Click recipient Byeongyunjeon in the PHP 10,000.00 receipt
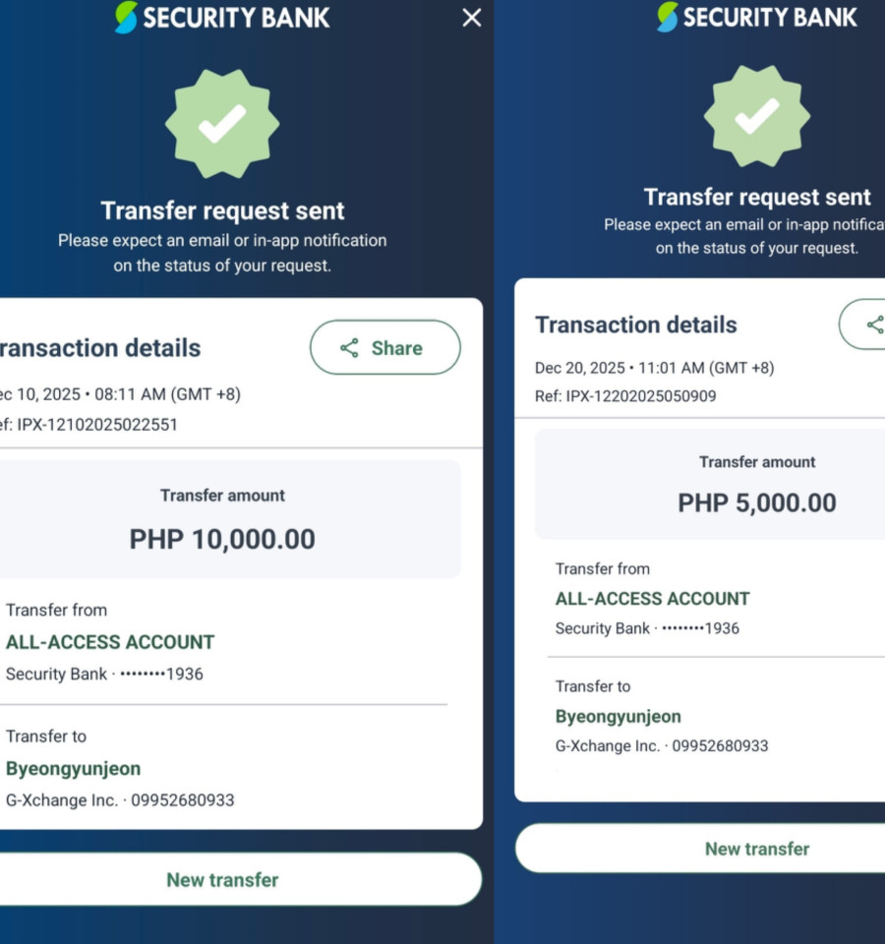Screen dimensions: 885x944 tap(73, 768)
